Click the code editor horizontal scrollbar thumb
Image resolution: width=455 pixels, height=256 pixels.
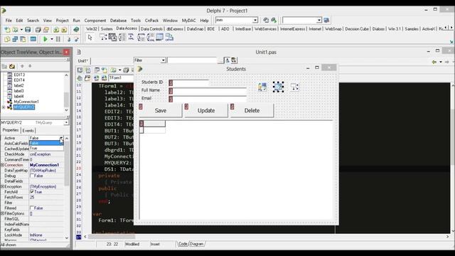112,237
